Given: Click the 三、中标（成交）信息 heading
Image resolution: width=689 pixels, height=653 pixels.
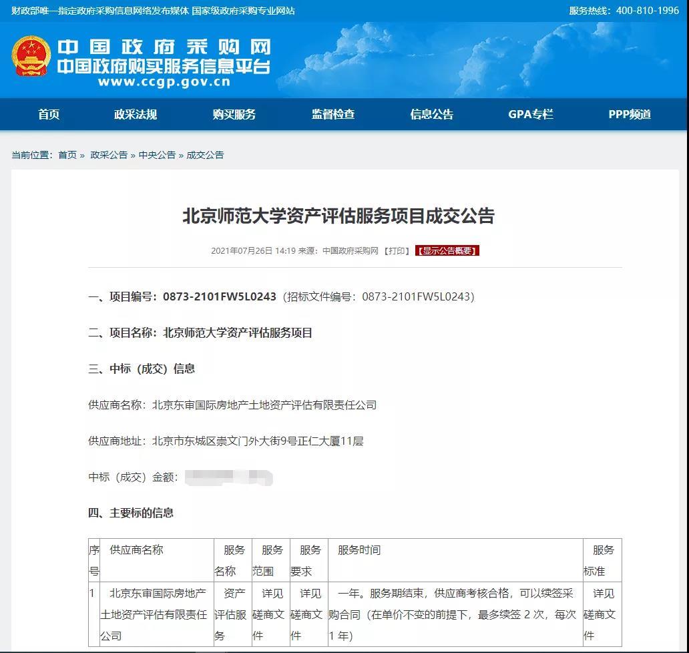Looking at the screenshot, I should pyautogui.click(x=142, y=369).
